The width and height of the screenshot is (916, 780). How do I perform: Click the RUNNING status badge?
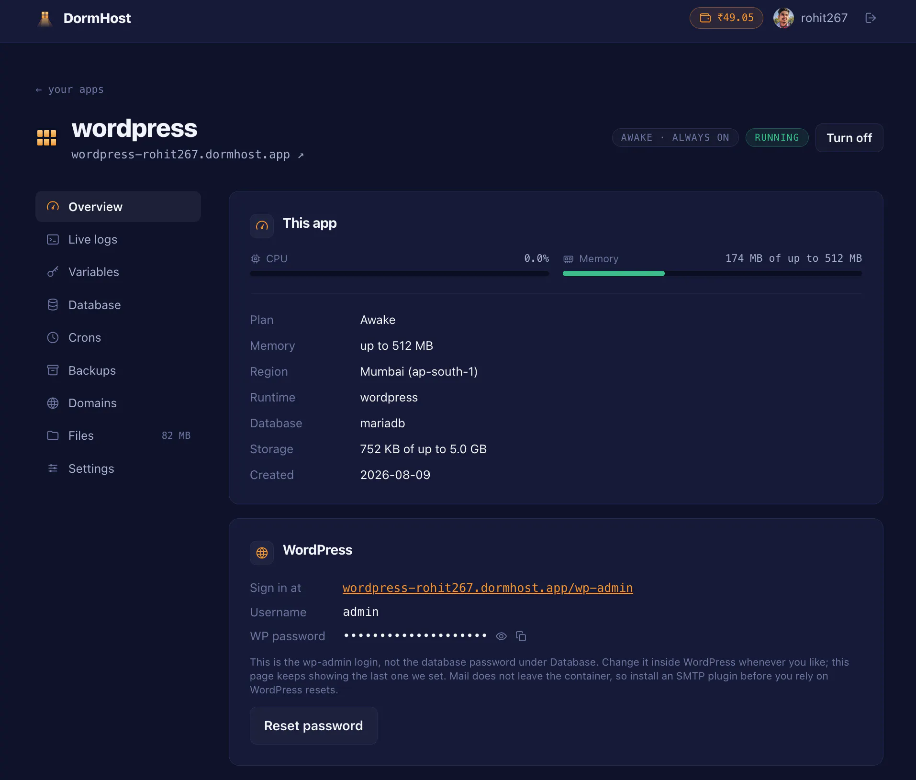point(777,137)
